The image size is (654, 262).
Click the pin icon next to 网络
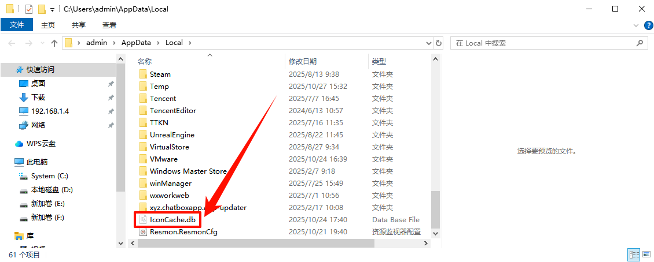coord(111,125)
